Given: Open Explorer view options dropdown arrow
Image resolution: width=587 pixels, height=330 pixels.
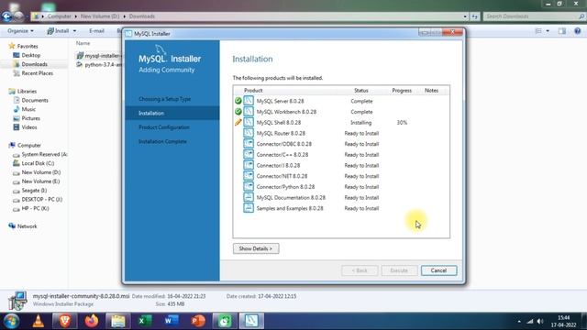Looking at the screenshot, I should (x=548, y=31).
